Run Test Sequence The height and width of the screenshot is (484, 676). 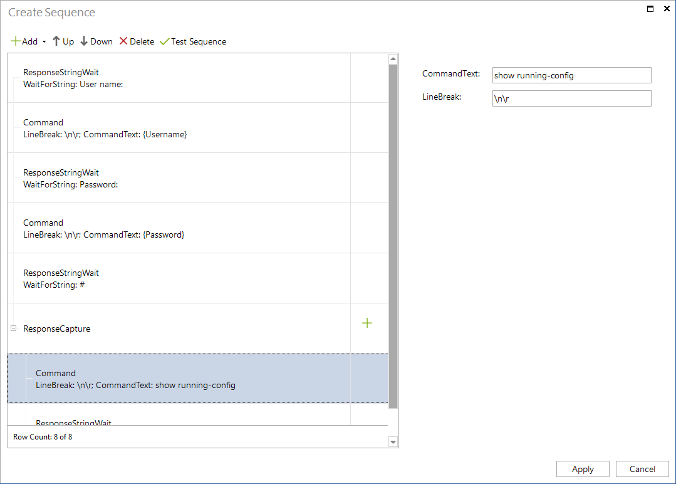click(x=193, y=41)
